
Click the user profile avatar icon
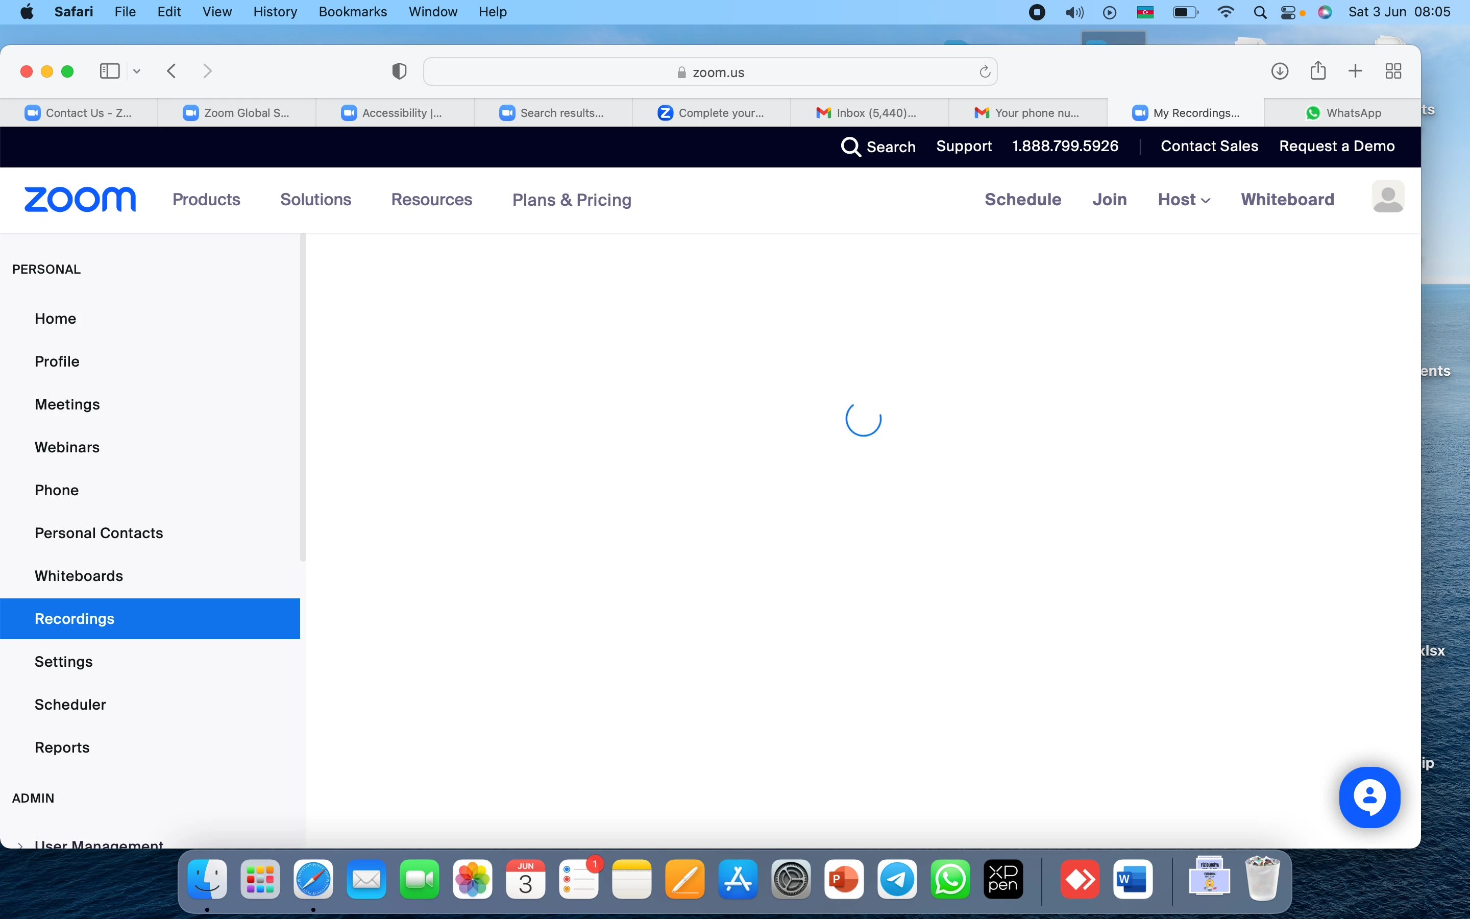tap(1387, 197)
